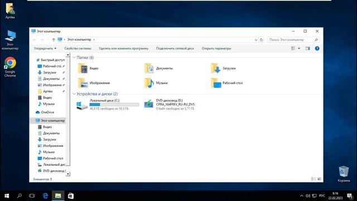Select the DVD-дисковод (D:) drive icon
The height and width of the screenshot is (201, 357).
coord(149,104)
